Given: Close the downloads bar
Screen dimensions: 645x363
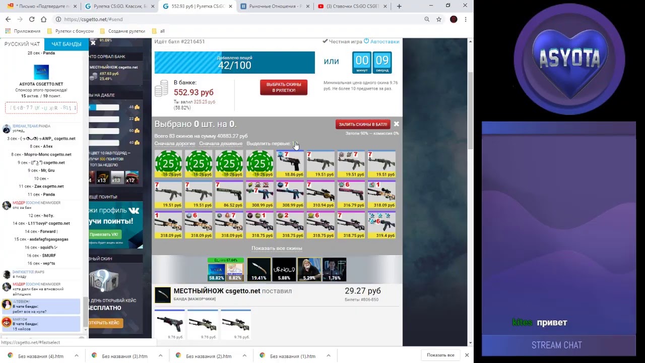Looking at the screenshot, I should (x=467, y=355).
